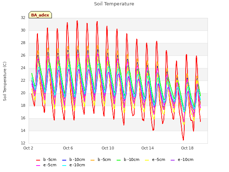Click the y-axis value 22
The height and width of the screenshot is (172, 229).
point(23,80)
